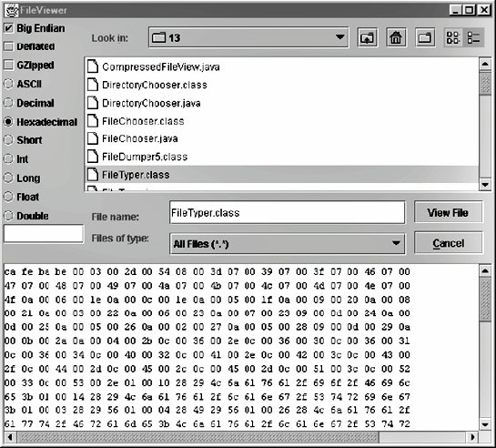Select the FileDumper5.class file icon
Image resolution: width=496 pixels, height=448 pixels.
(x=93, y=157)
